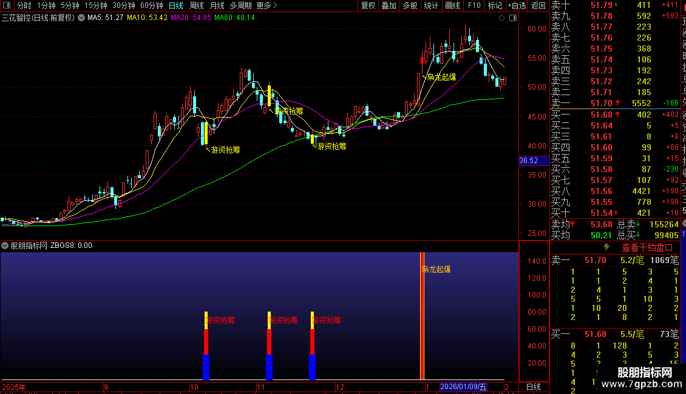This screenshot has height=394, width=686.
Task: Click the 买一 73笔 detail header
Action: pyautogui.click(x=615, y=335)
